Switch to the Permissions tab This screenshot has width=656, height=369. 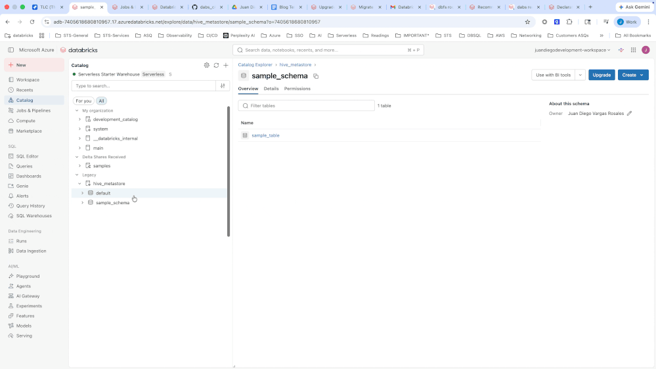click(x=297, y=89)
